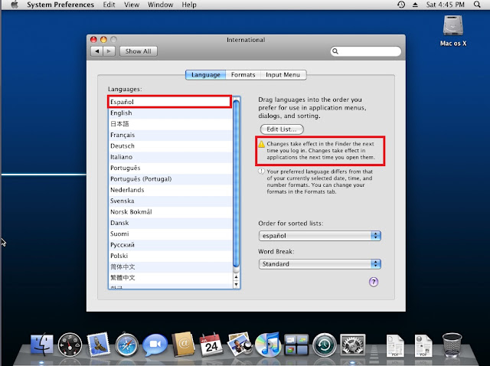Open the Word Break Standard dropdown
Screen dimensions: 490x366
tap(320, 264)
